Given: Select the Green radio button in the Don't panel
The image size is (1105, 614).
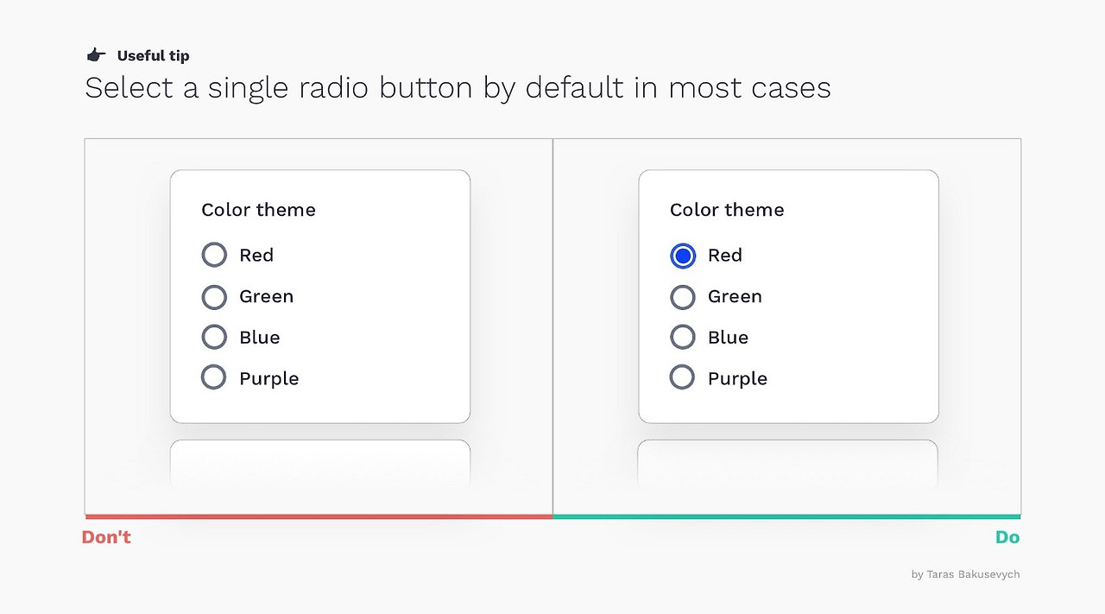Looking at the screenshot, I should click(214, 296).
